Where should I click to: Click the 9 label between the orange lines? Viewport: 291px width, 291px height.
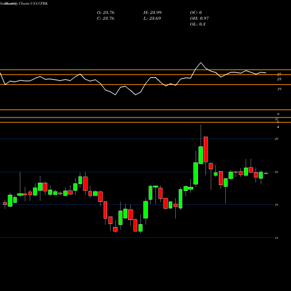pos(278,114)
